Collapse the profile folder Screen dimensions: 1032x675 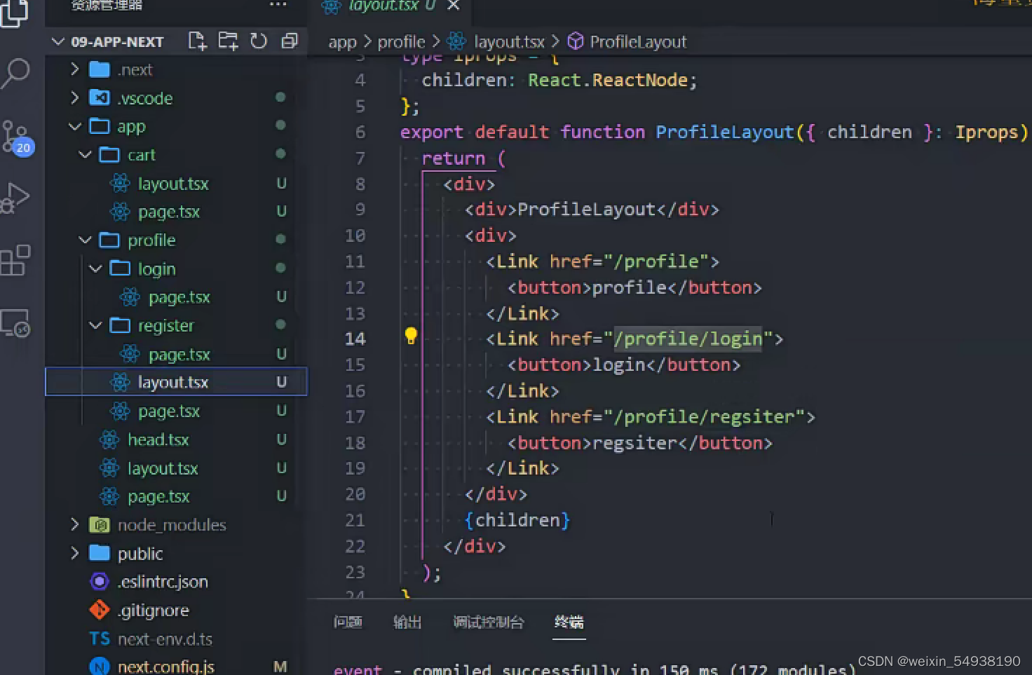point(86,240)
